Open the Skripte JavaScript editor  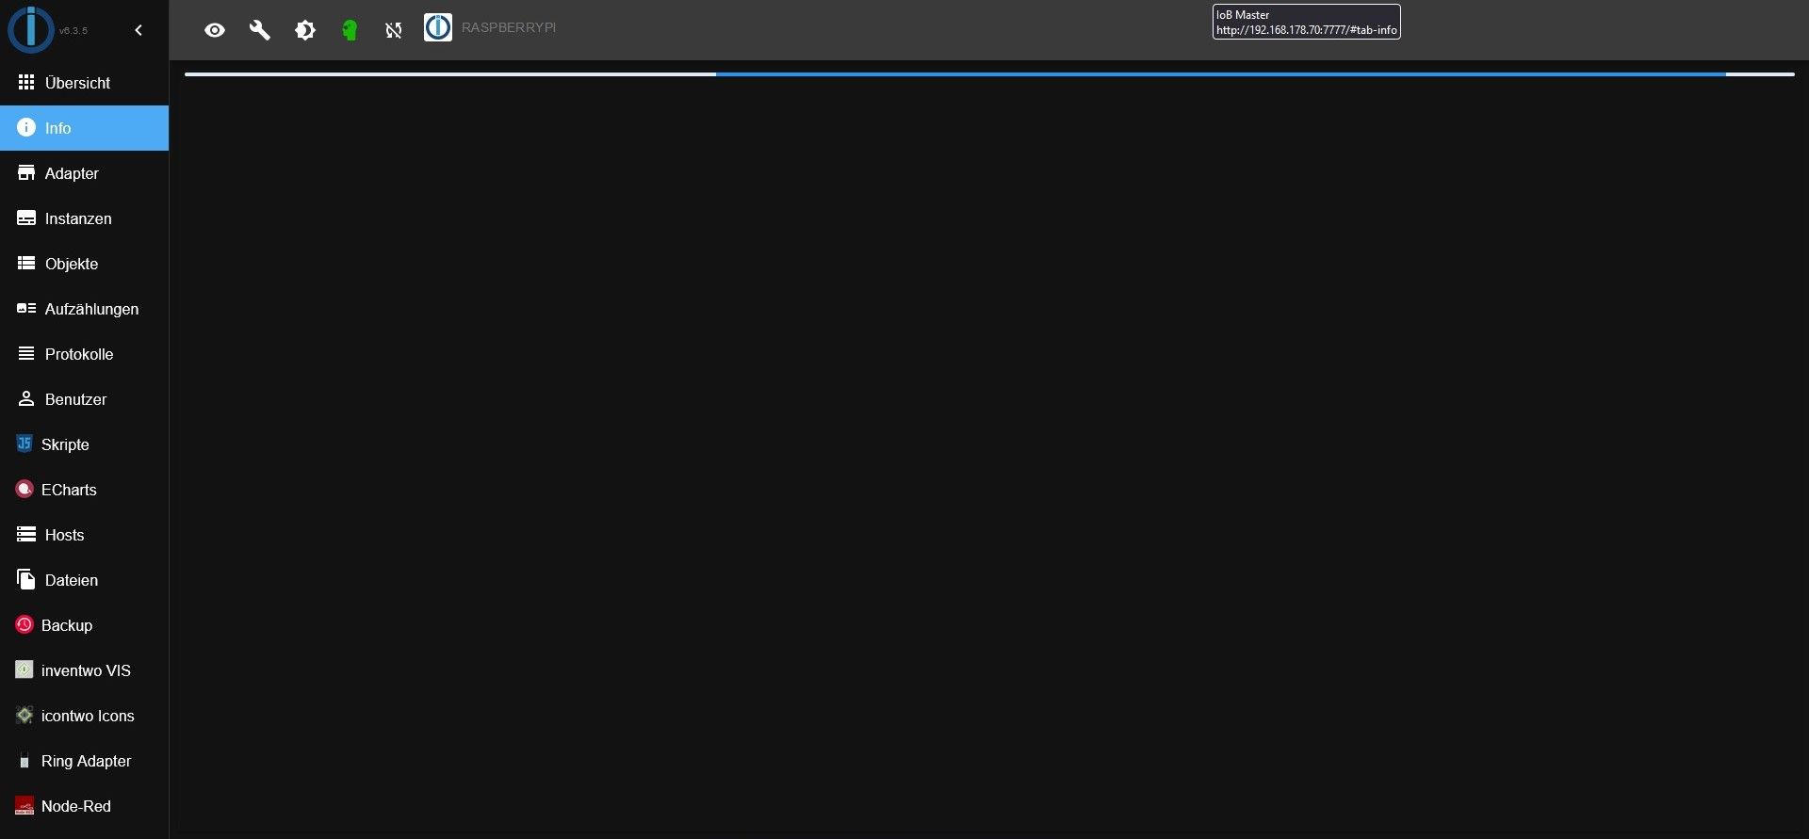coord(84,444)
